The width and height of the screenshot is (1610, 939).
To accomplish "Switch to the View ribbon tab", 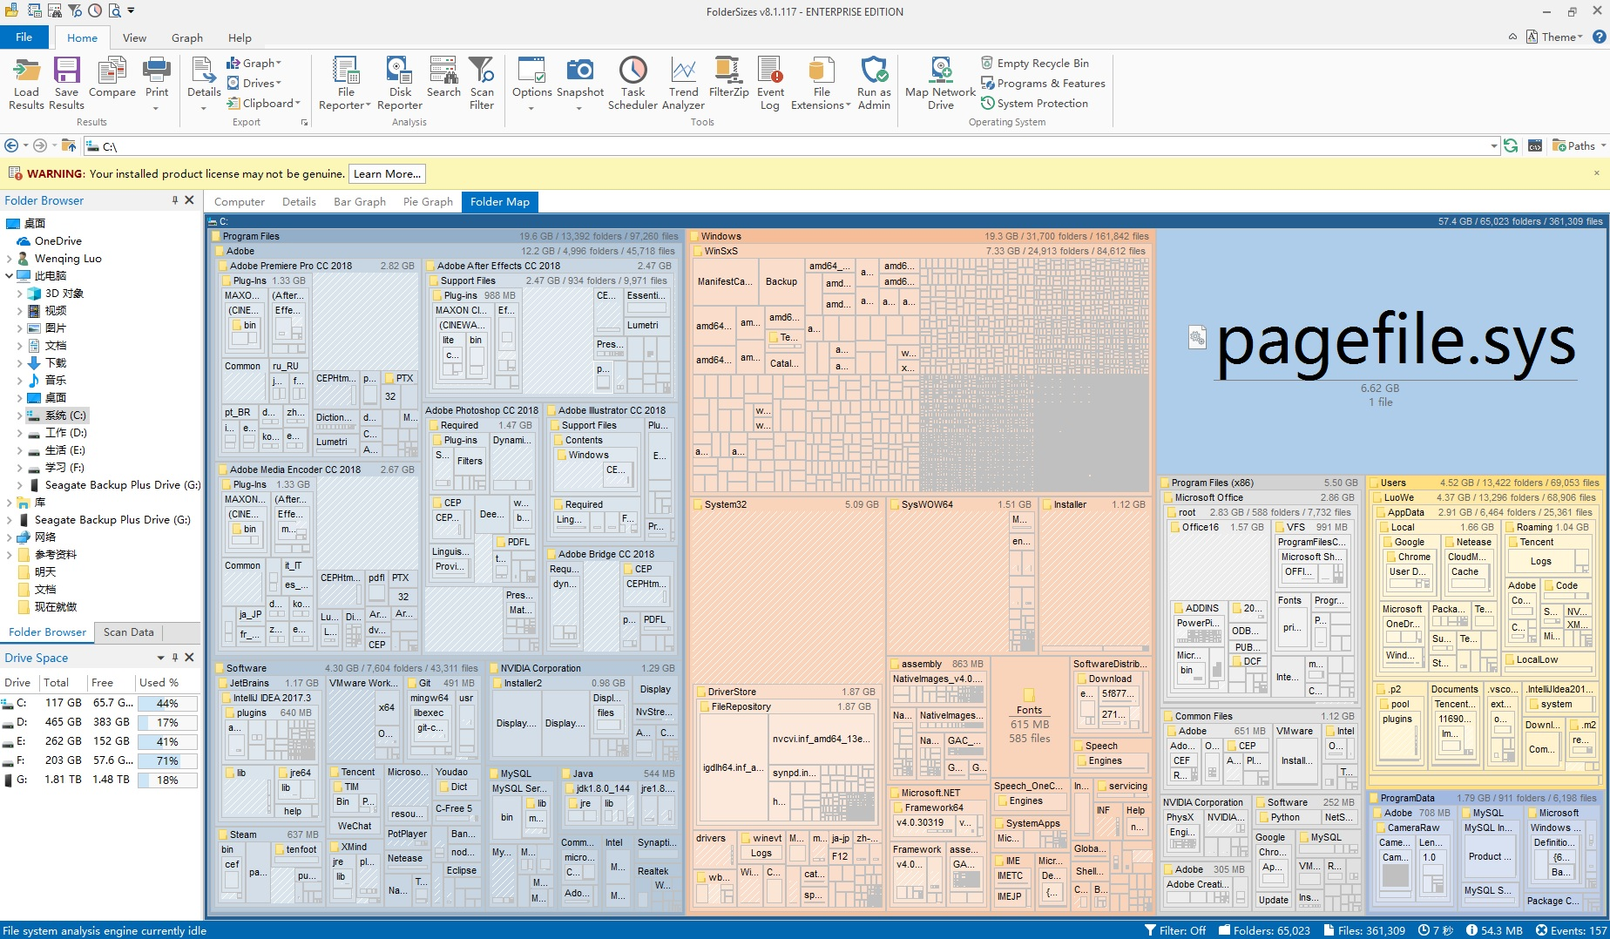I will coord(134,37).
